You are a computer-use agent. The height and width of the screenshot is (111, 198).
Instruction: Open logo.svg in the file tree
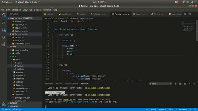pyautogui.click(x=19, y=85)
